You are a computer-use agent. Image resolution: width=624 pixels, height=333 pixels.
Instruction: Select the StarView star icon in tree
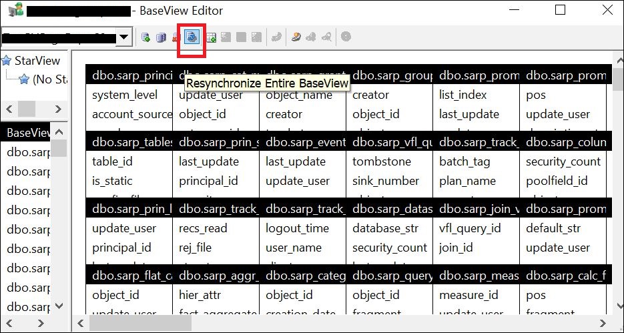coord(7,61)
